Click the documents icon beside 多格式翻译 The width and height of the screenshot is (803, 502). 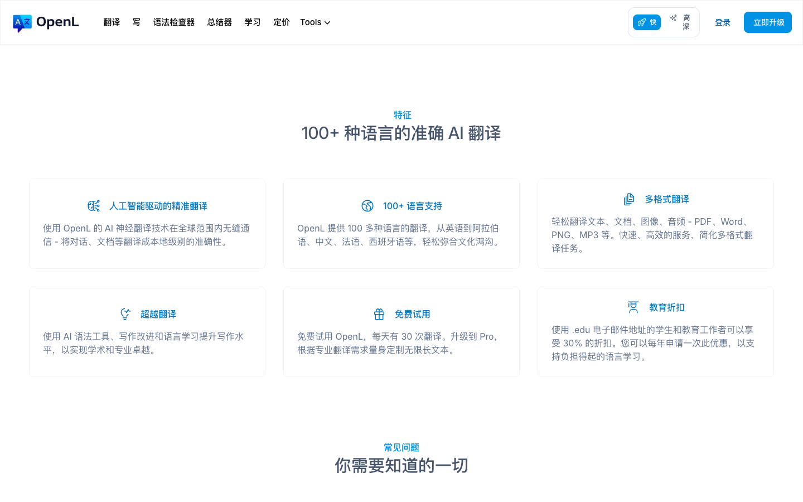point(629,199)
